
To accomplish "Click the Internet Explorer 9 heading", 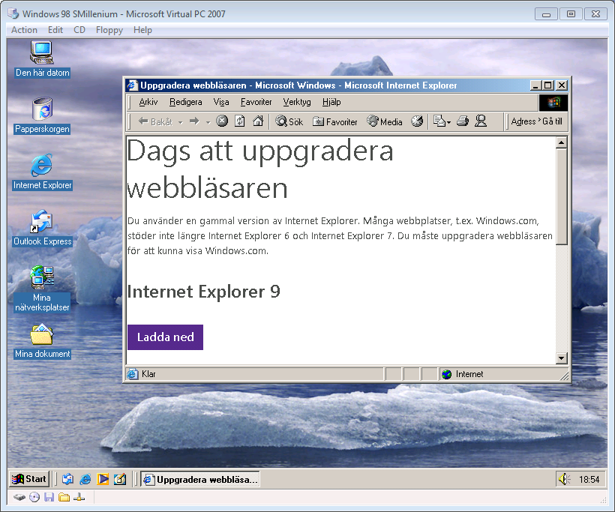I will (203, 292).
